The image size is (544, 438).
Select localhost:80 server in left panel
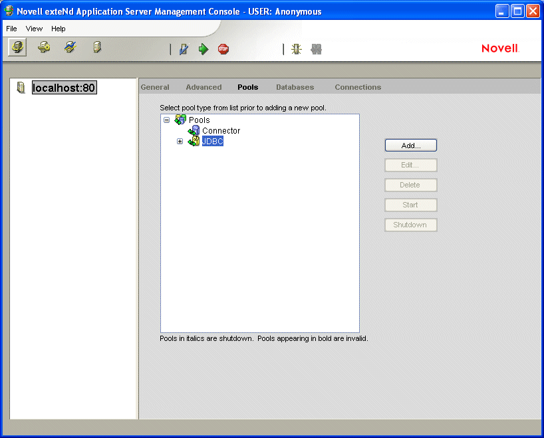tap(64, 88)
